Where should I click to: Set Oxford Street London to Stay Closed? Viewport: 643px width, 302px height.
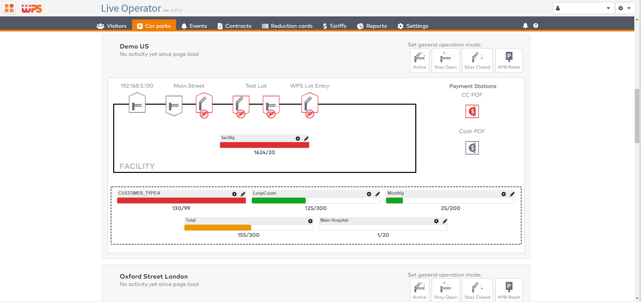[x=477, y=290]
